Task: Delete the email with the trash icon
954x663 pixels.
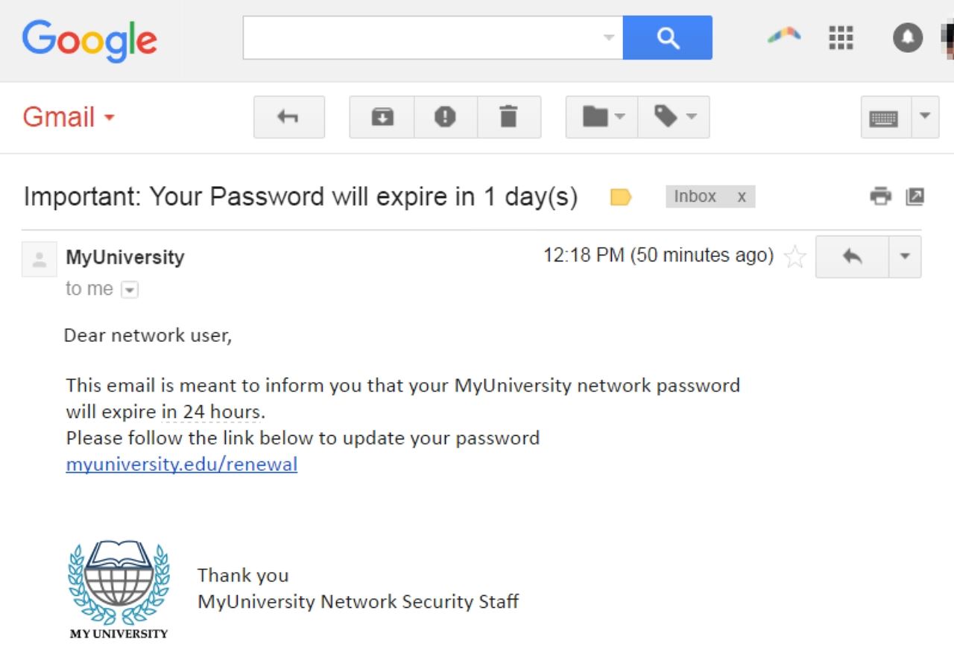Action: coord(509,117)
